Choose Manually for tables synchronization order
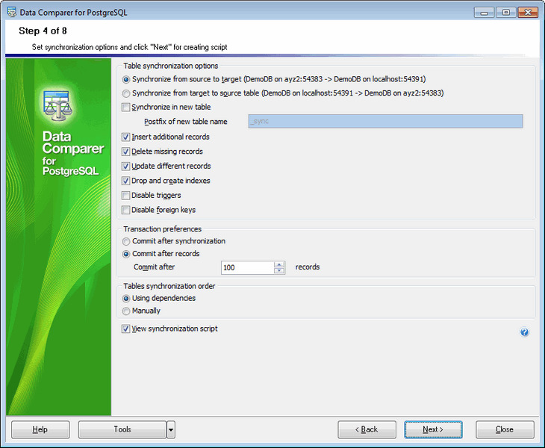This screenshot has width=545, height=448. 126,311
